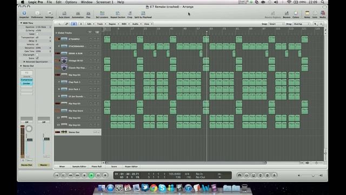The image size is (346, 195).
Task: Click the Stereo Out track icon
Action: (64, 132)
